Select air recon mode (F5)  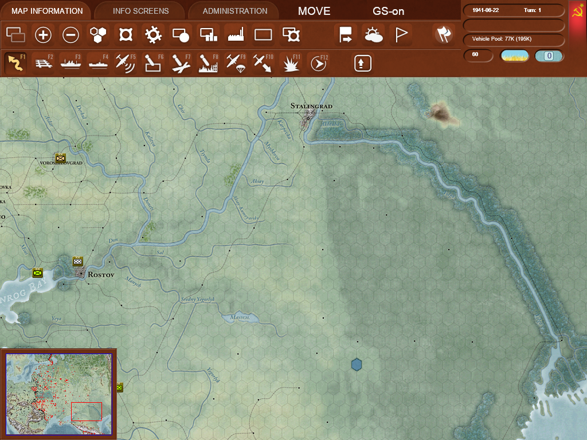coord(125,62)
